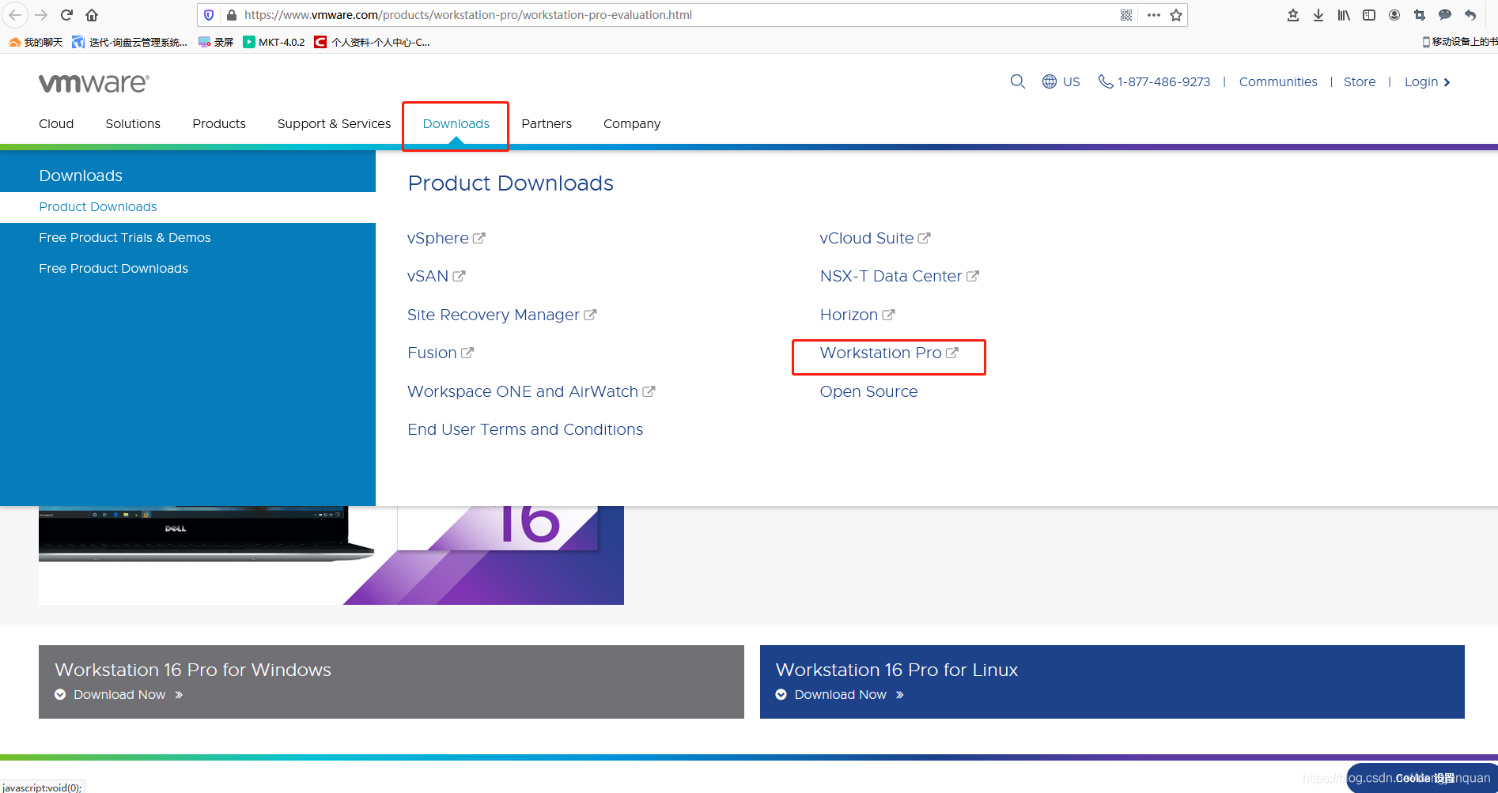Bookmark this page with the star icon
The width and height of the screenshot is (1498, 793).
pos(1176,15)
